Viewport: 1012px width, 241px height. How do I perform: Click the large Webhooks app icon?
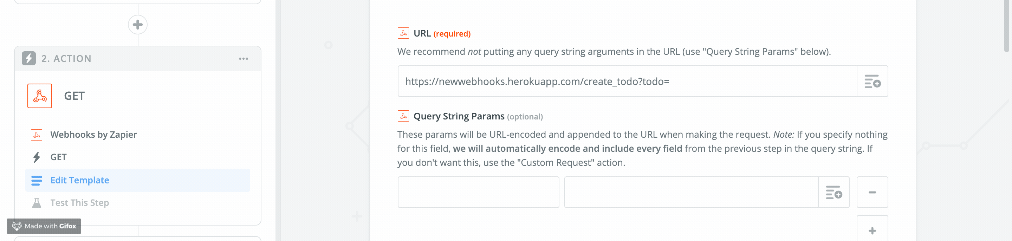[40, 96]
